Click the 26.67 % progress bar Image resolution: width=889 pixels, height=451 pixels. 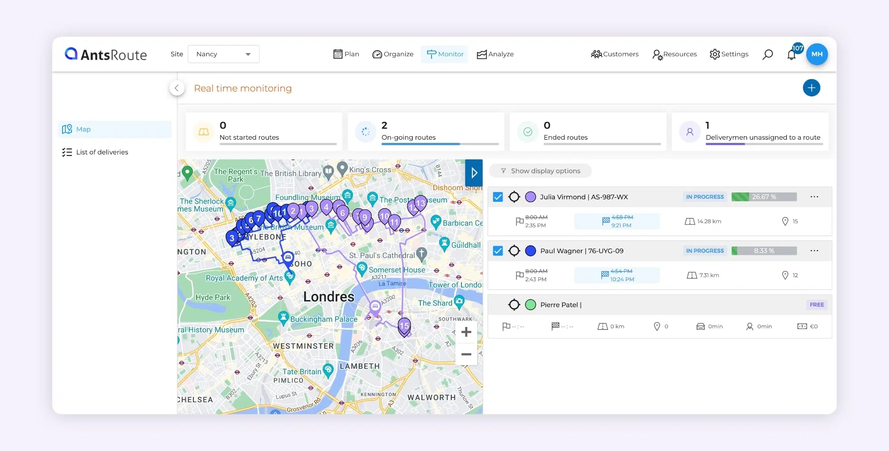click(764, 197)
